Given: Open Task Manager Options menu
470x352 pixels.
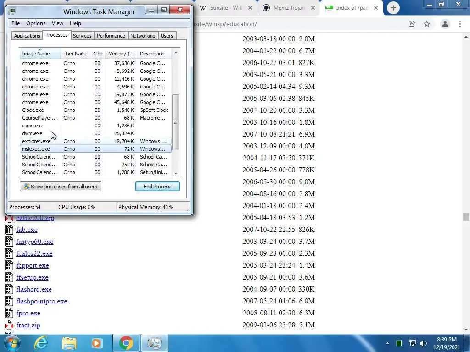Looking at the screenshot, I should 36,23.
